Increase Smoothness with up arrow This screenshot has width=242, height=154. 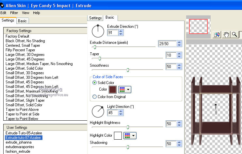pyautogui.click(x=179, y=65)
